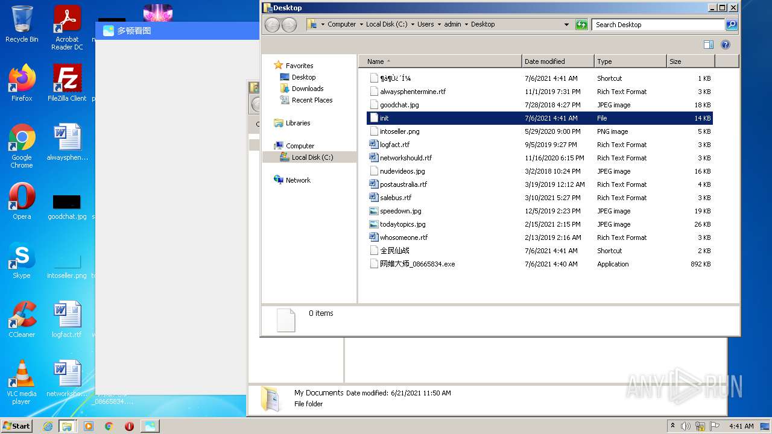Click the Search Desktop input field
This screenshot has width=772, height=434.
[x=658, y=25]
